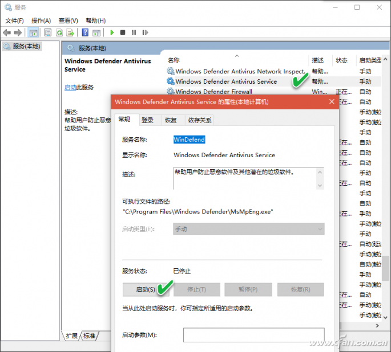This screenshot has width=391, height=352.
Task: Click the Stop Service square toolbar icon
Action: [123, 32]
